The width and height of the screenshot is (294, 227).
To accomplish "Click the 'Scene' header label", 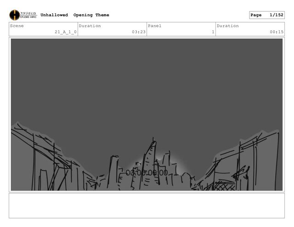I will 17,26.
